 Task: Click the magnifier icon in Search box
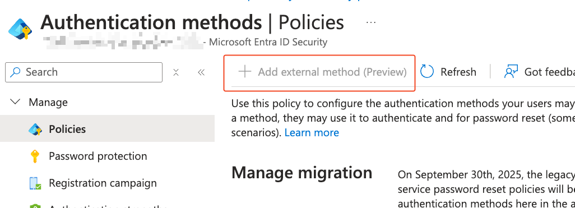tap(15, 72)
